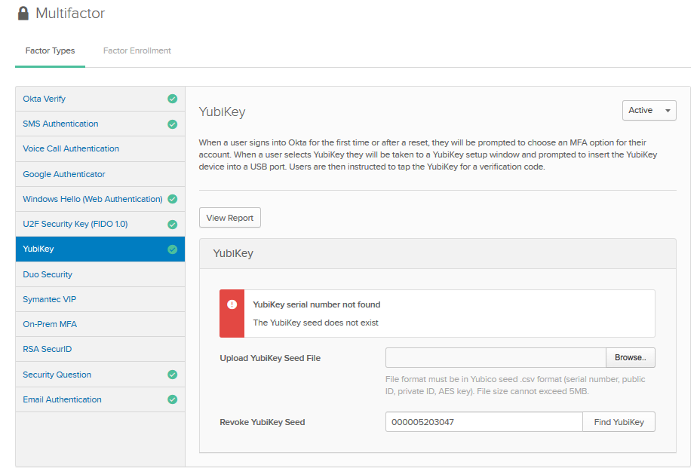The width and height of the screenshot is (700, 468).
Task: Click the green checkmark next to Okta Verify
Action: pyautogui.click(x=172, y=99)
